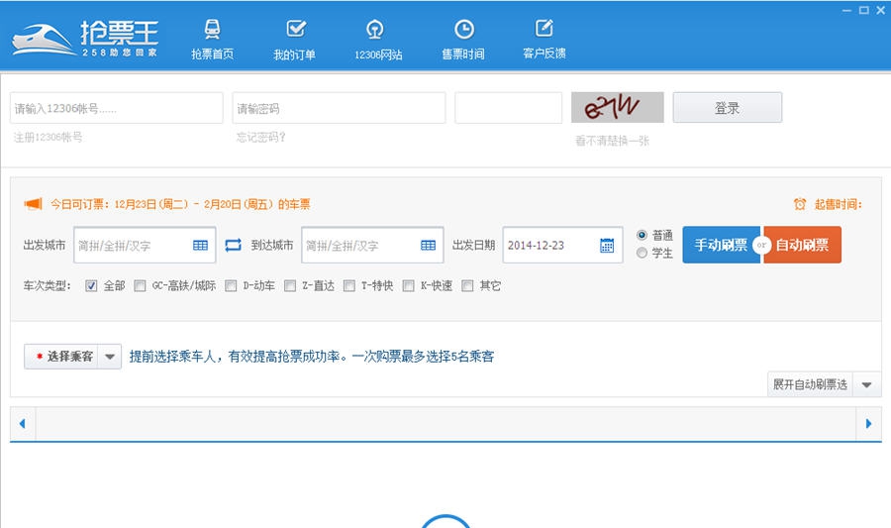The height and width of the screenshot is (528, 891).
Task: Expand the 选择乘客 dropdown arrow
Action: 110,357
